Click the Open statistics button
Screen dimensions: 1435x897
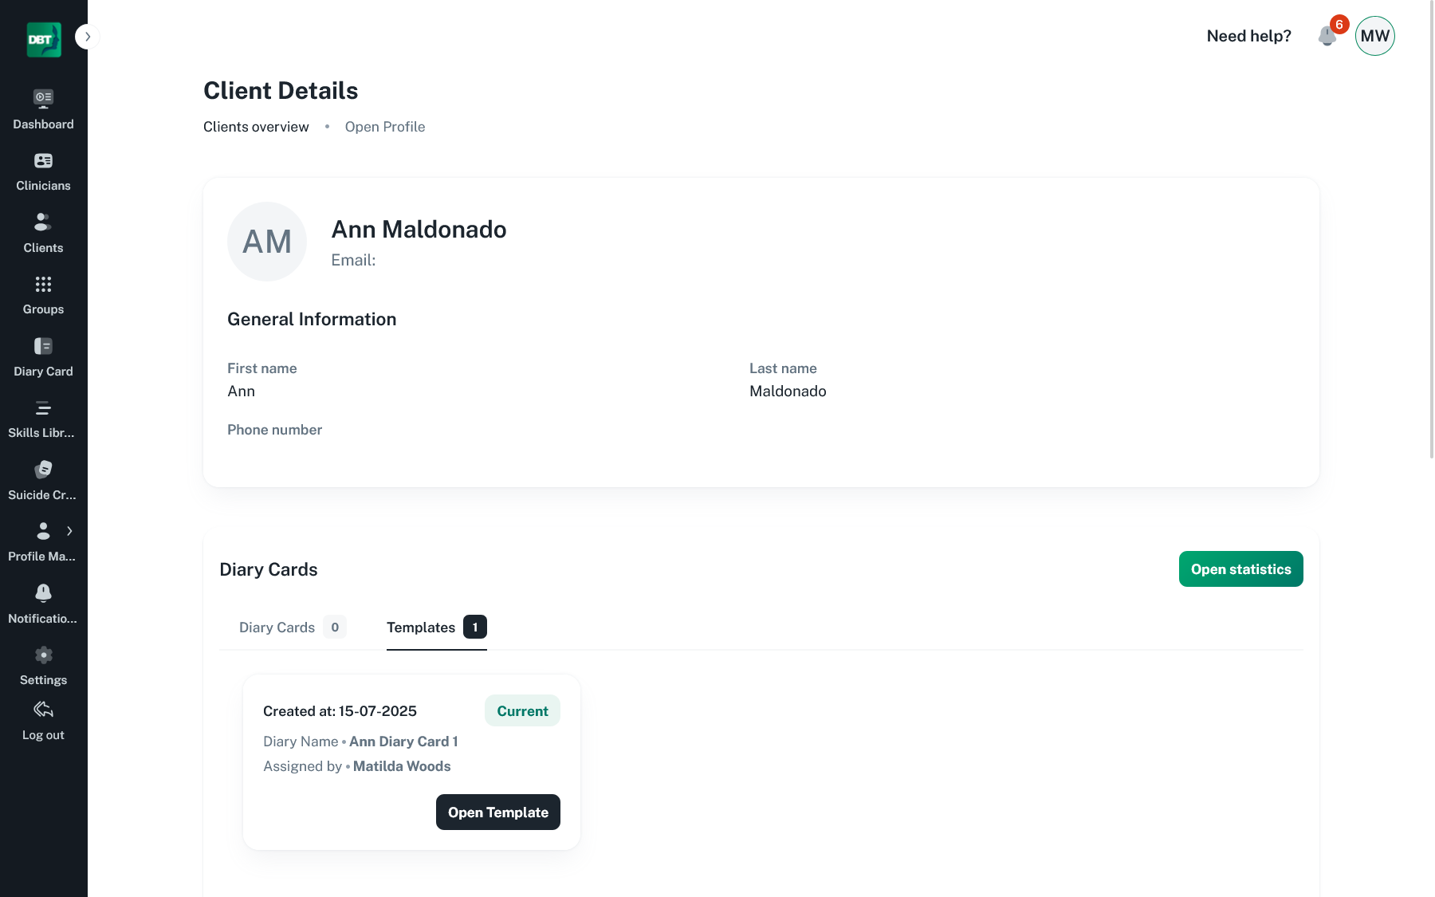click(x=1241, y=569)
